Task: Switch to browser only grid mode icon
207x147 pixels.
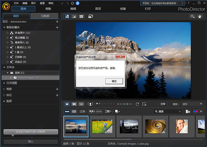Action: click(81, 16)
